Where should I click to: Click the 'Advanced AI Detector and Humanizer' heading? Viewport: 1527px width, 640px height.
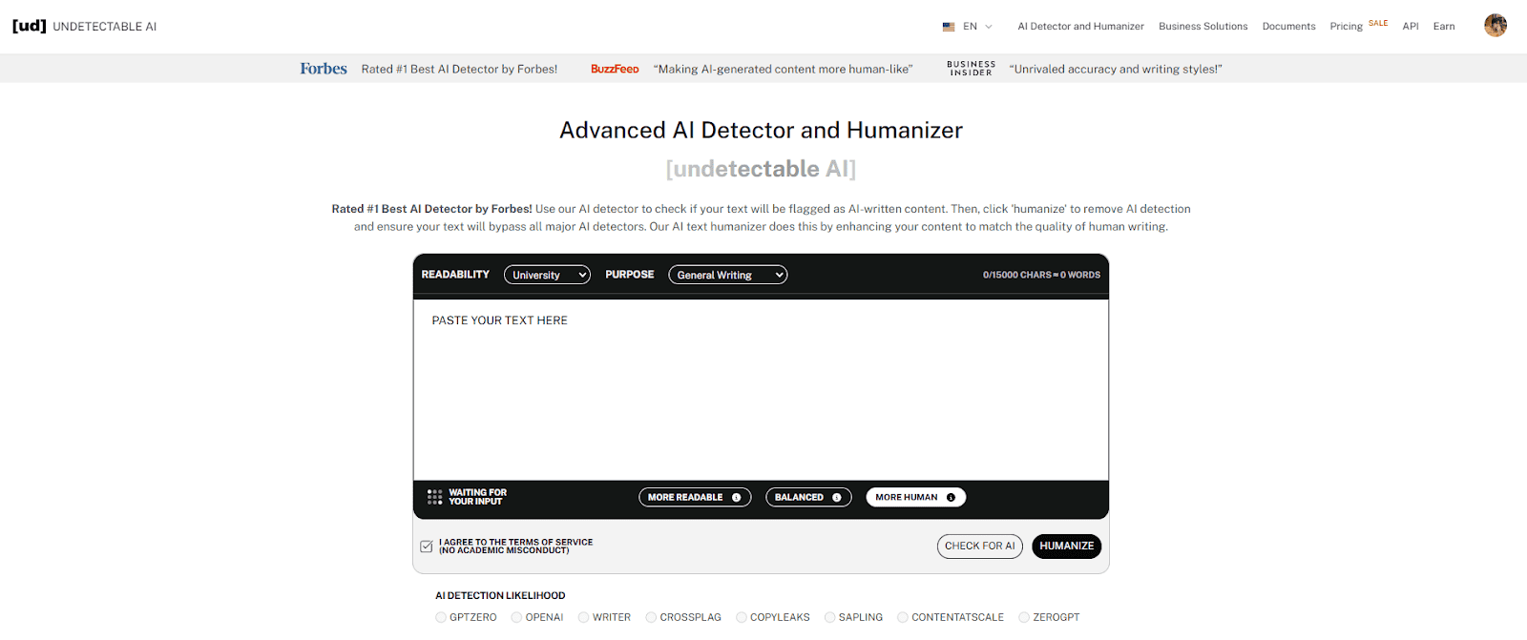(761, 130)
